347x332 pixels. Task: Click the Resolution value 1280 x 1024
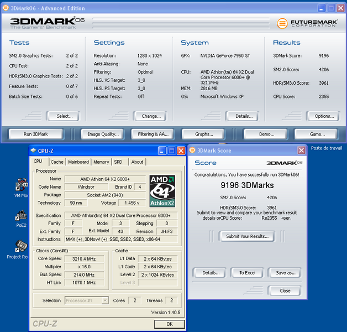click(150, 56)
